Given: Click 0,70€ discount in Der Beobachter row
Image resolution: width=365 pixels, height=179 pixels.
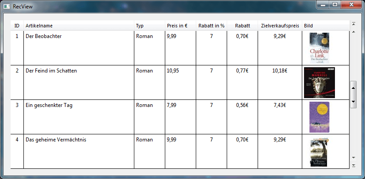Looking at the screenshot, I should [x=242, y=37].
